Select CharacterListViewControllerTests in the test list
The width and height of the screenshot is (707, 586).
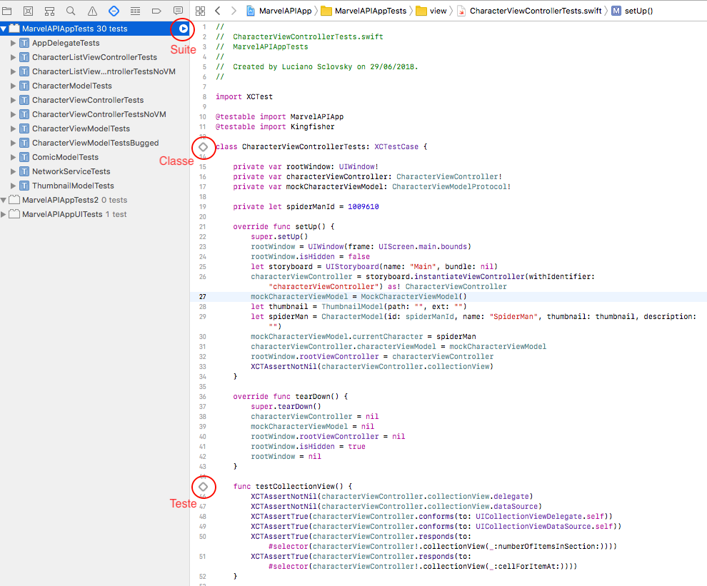pos(95,57)
